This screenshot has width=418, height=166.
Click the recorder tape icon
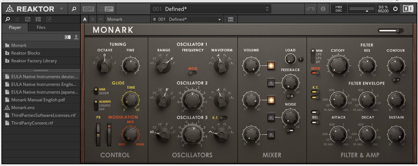coord(310,9)
